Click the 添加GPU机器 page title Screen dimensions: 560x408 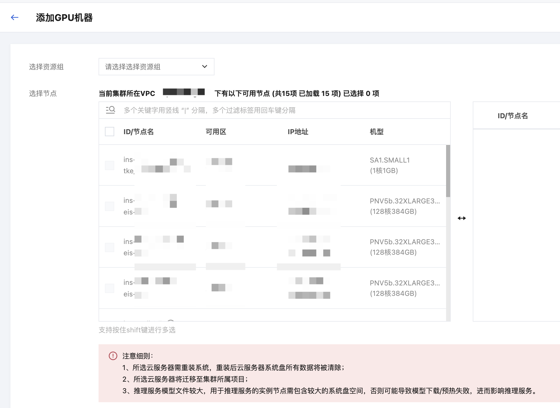pos(64,18)
